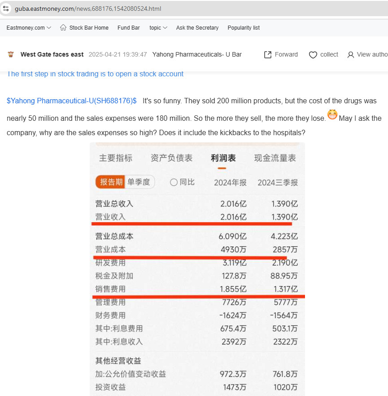The image size is (388, 396).
Task: Open the Stock Bar Home link
Action: (89, 28)
